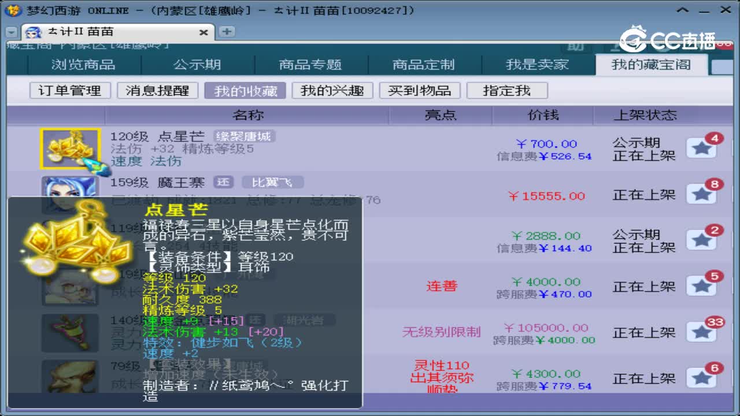Viewport: 740px width, 416px height.
Task: Click the golden 点星芒 item icon
Action: point(70,148)
